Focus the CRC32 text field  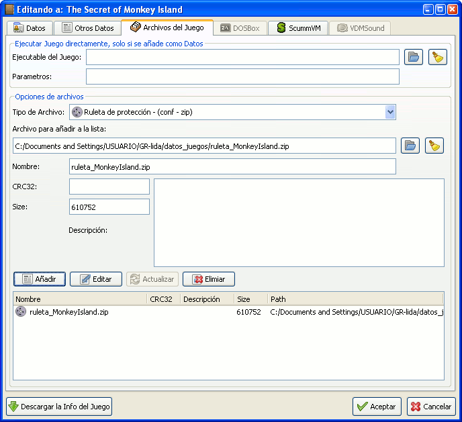pos(109,186)
